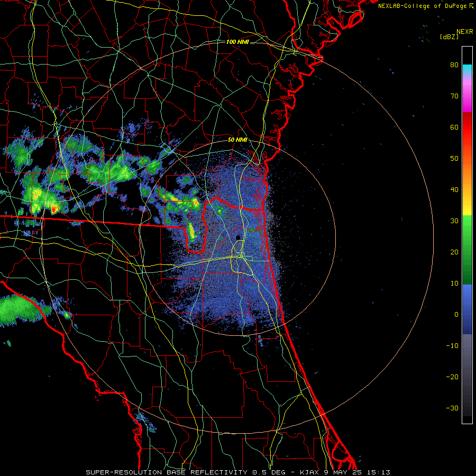
Task: Click the 0 value on the dBZ scale
Action: click(x=456, y=315)
